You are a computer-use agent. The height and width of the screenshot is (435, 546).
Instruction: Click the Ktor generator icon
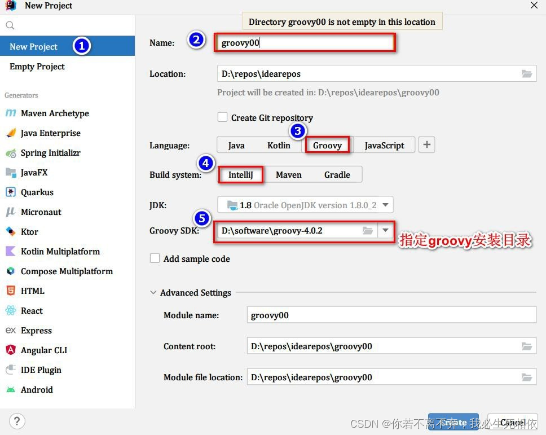click(x=11, y=231)
